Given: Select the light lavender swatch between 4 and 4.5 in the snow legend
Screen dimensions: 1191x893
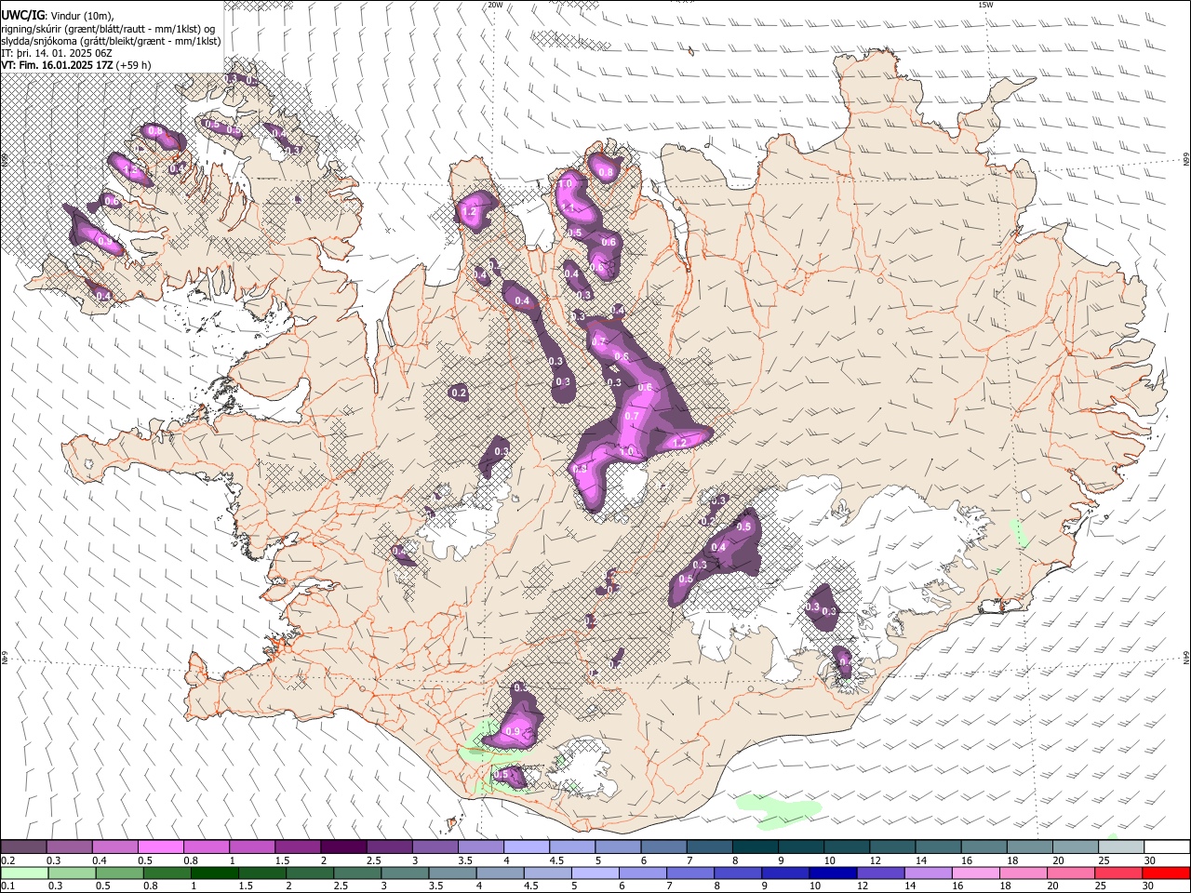Looking at the screenshot, I should pyautogui.click(x=526, y=846).
